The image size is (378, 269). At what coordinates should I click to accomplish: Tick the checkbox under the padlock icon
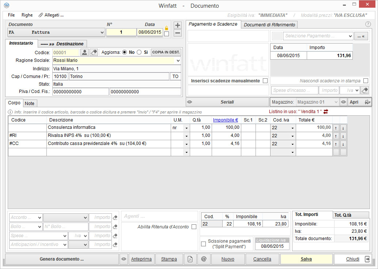[x=166, y=34]
